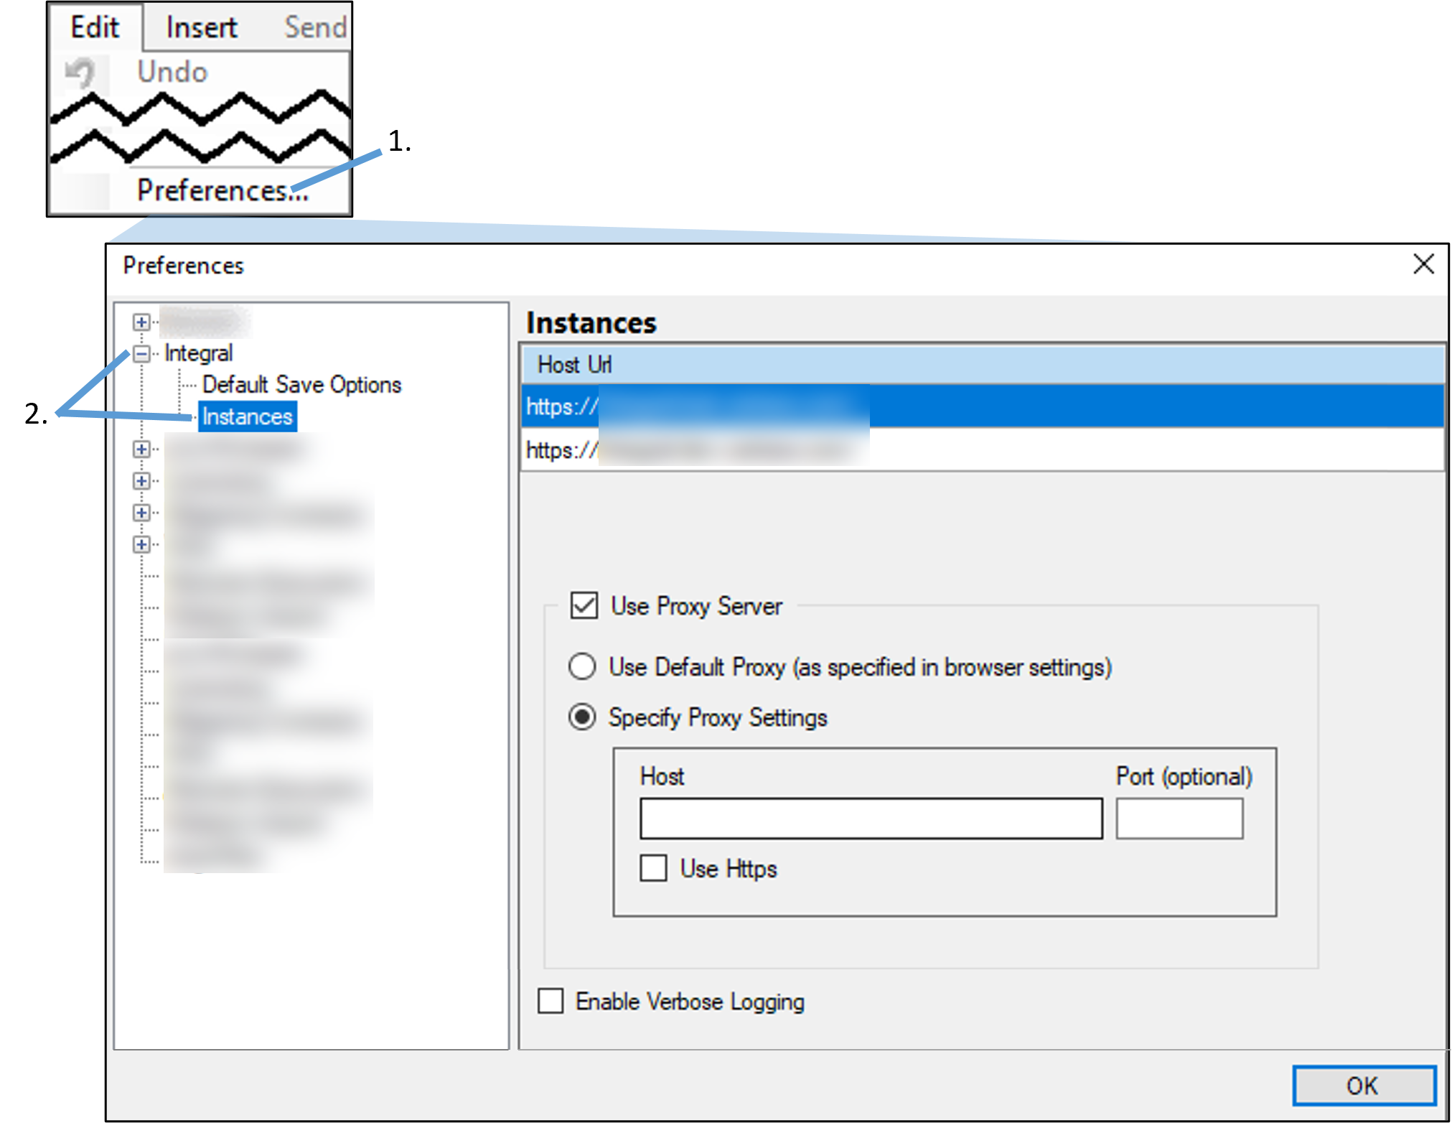Select Specify Proxy Settings radio button
This screenshot has height=1123, width=1452.
coord(582,717)
